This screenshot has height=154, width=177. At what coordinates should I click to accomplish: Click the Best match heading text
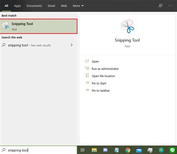pyautogui.click(x=9, y=16)
